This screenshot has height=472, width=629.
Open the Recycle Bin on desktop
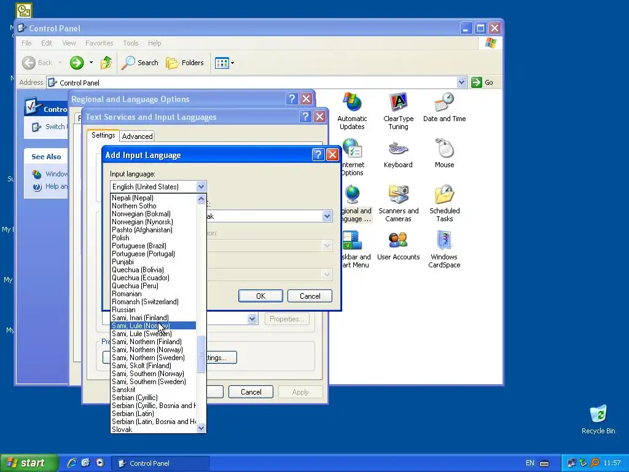598,420
